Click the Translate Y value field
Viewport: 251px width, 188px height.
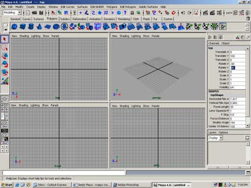pyautogui.click(x=237, y=56)
